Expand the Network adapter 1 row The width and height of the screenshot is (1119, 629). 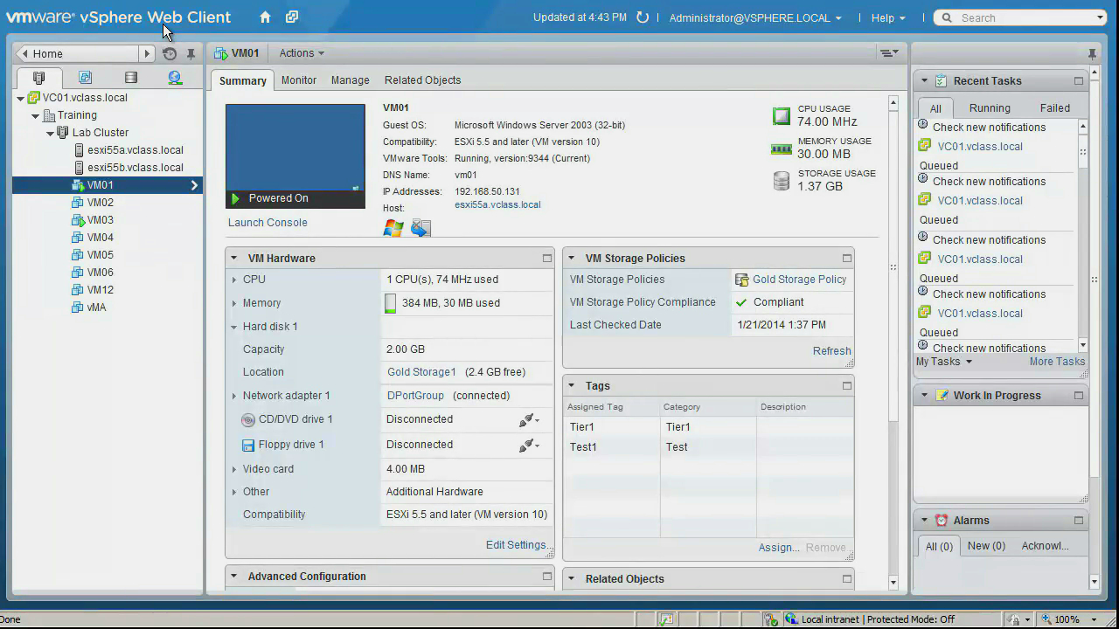tap(234, 396)
